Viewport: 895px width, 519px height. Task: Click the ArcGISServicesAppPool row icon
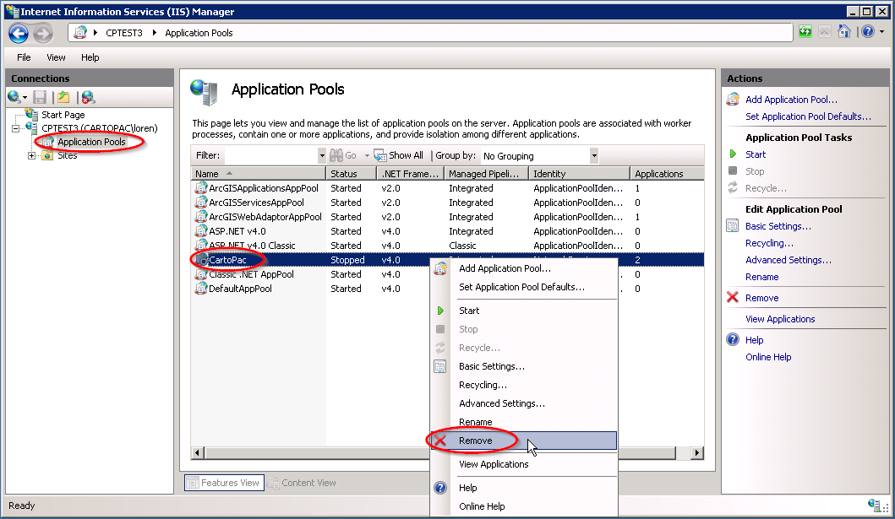(201, 203)
